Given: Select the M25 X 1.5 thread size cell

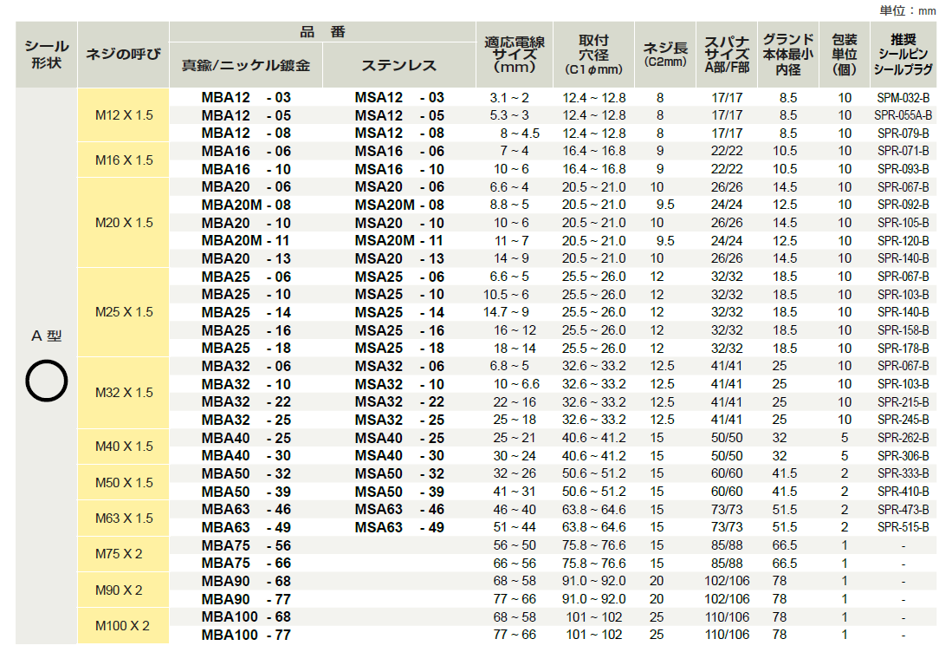Looking at the screenshot, I should click(x=123, y=312).
